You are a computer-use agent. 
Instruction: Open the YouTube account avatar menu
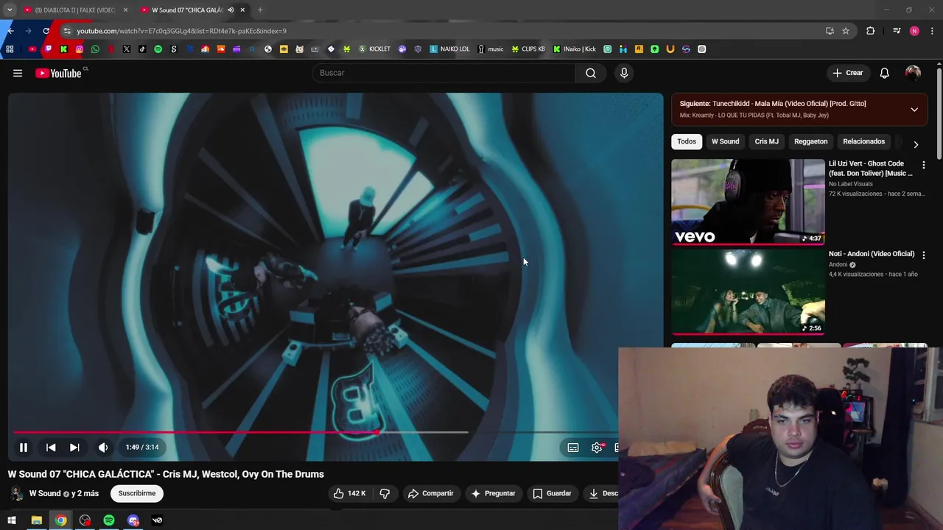pyautogui.click(x=913, y=73)
